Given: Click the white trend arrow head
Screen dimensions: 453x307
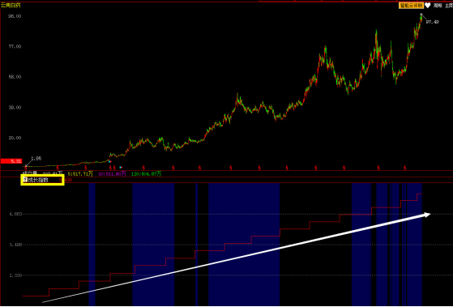Looking at the screenshot, I should pos(427,214).
